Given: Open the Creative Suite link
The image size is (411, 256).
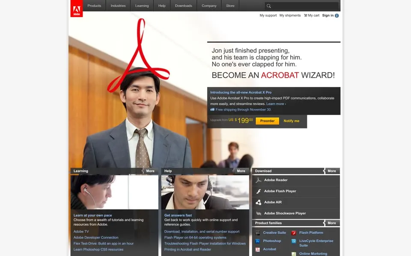Looking at the screenshot, I should point(274,233).
